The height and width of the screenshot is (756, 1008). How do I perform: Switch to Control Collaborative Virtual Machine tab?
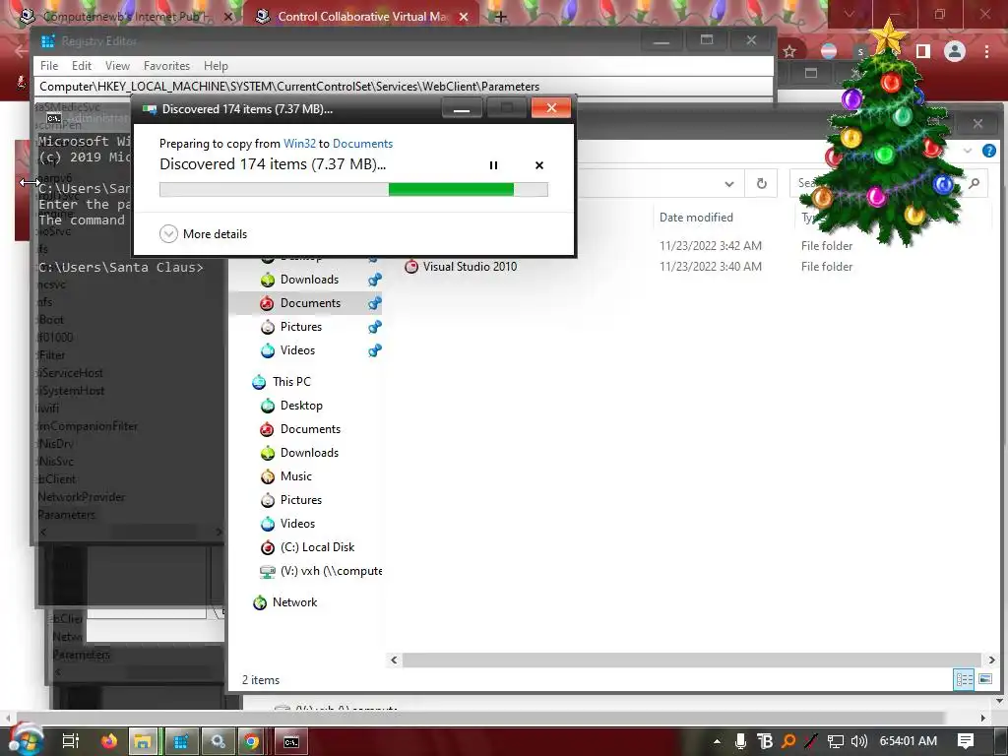(x=362, y=17)
